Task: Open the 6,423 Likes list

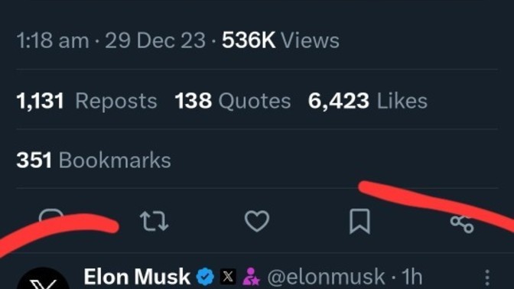Action: coord(368,101)
